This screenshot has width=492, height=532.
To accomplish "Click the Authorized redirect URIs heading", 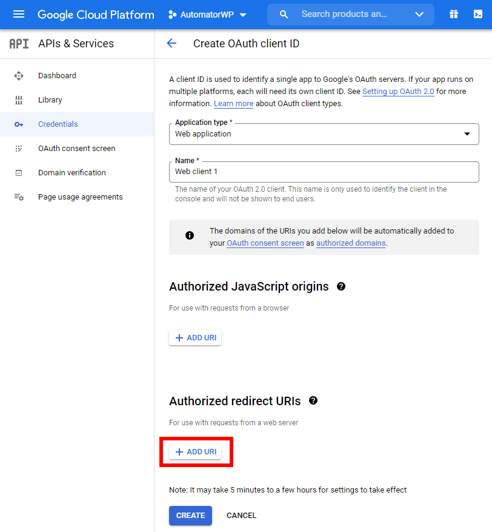I will pos(235,401).
